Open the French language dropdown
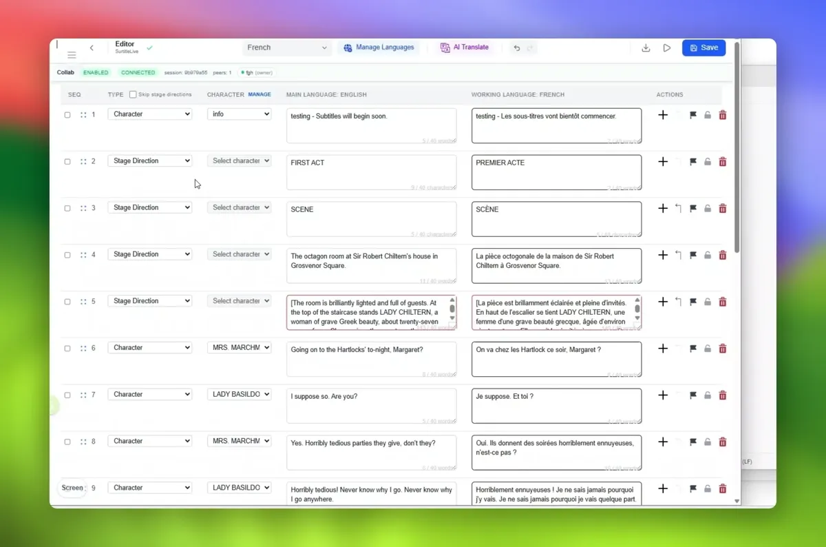This screenshot has height=547, width=826. pos(287,48)
